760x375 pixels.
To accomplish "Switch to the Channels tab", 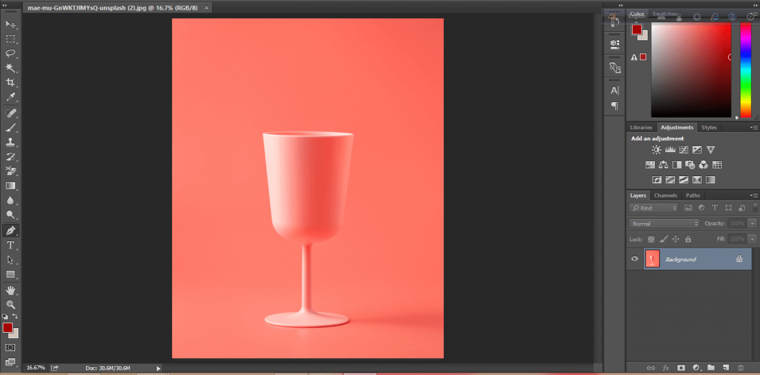I will (665, 195).
